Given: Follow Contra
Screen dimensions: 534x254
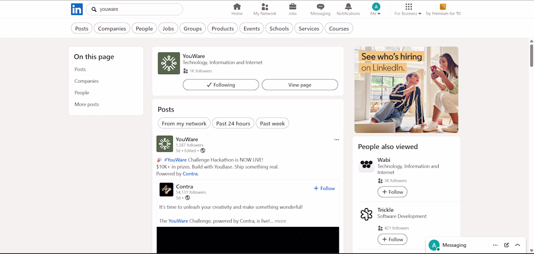Looking at the screenshot, I should coord(324,189).
